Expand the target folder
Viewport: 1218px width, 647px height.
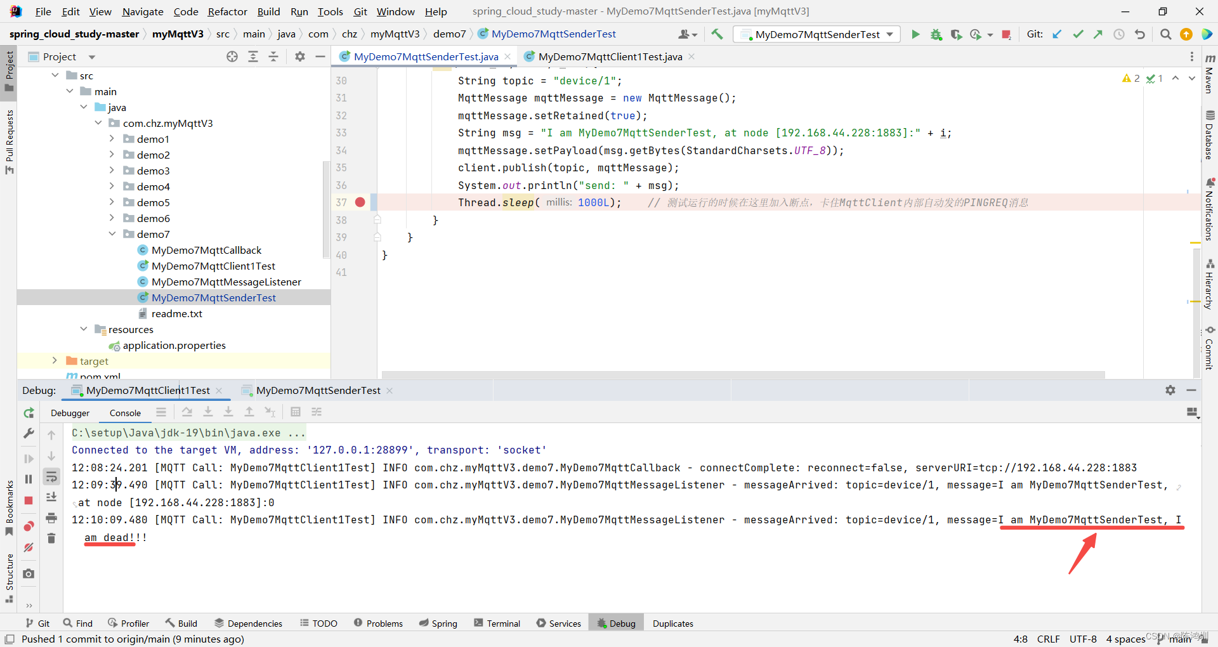55,361
